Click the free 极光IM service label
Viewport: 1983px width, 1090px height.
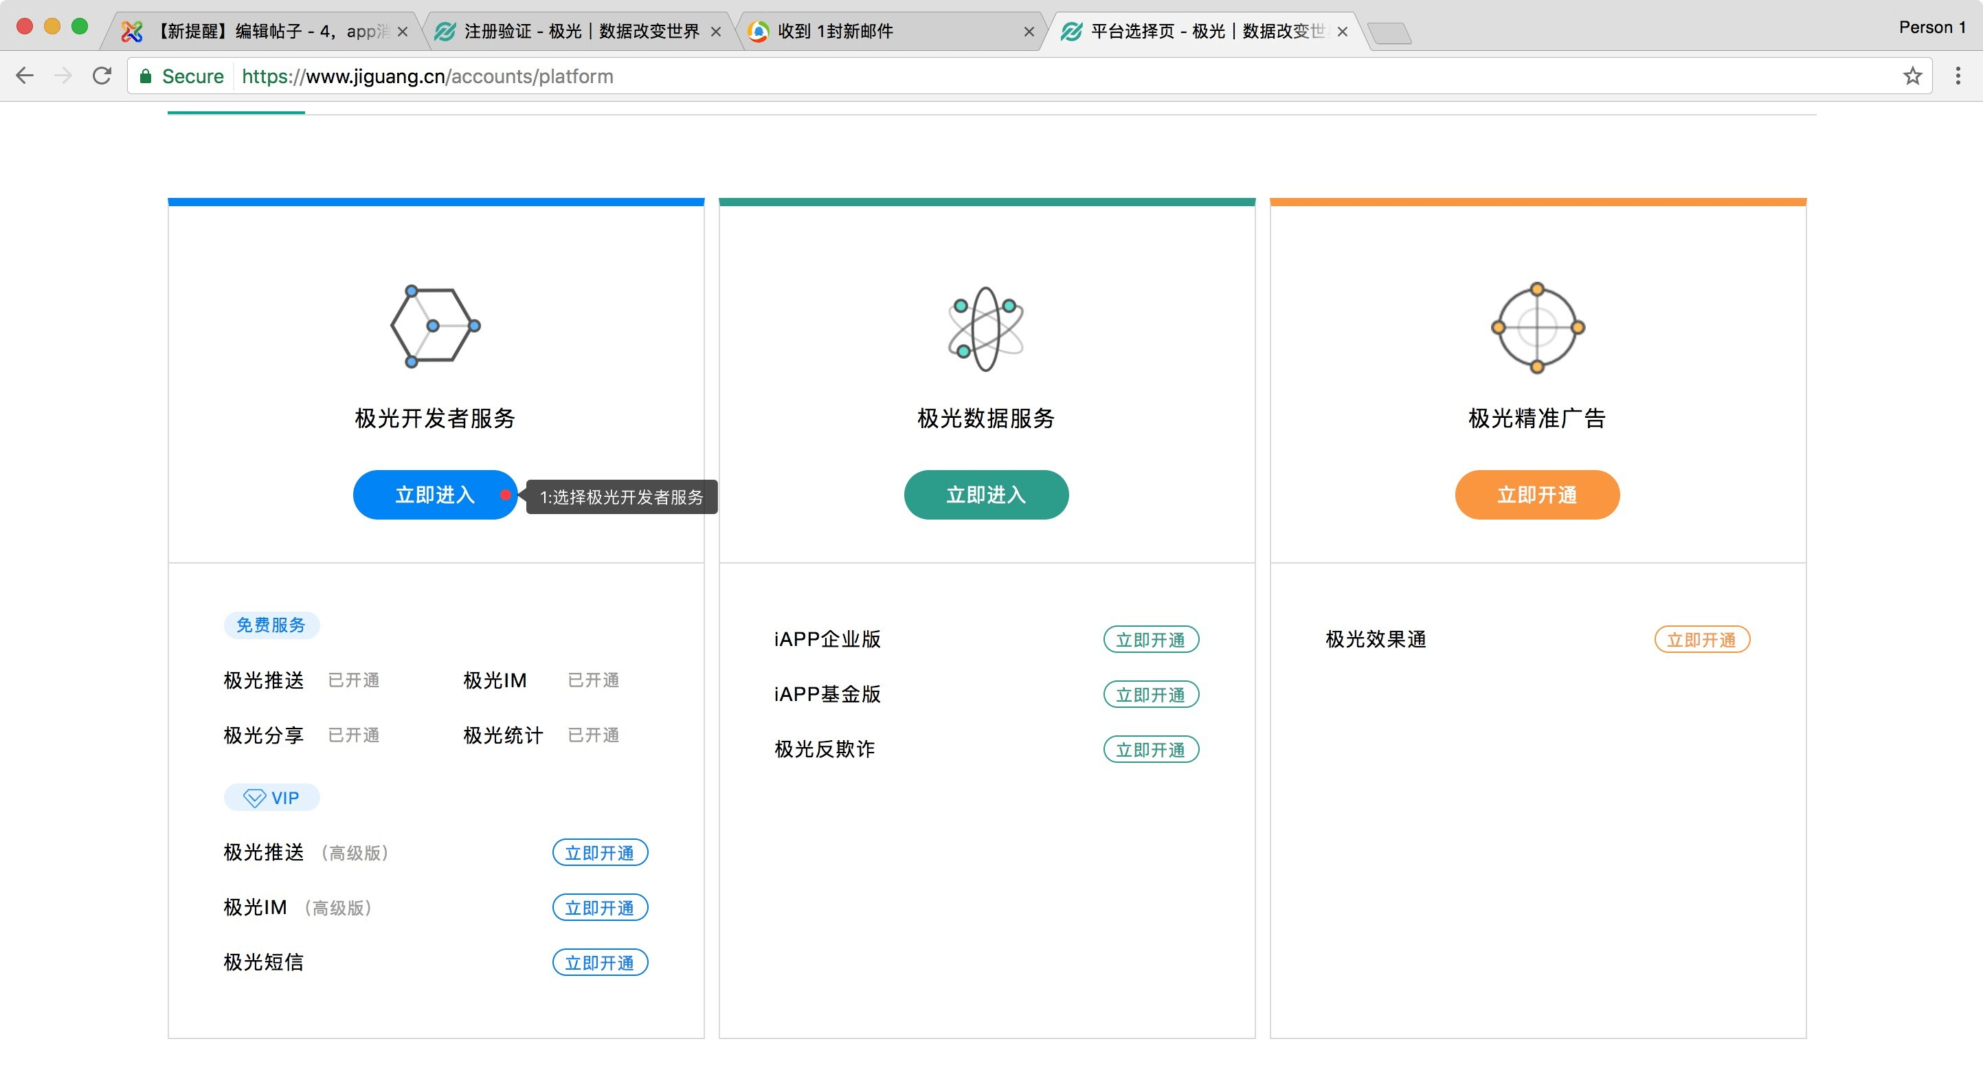coord(495,680)
